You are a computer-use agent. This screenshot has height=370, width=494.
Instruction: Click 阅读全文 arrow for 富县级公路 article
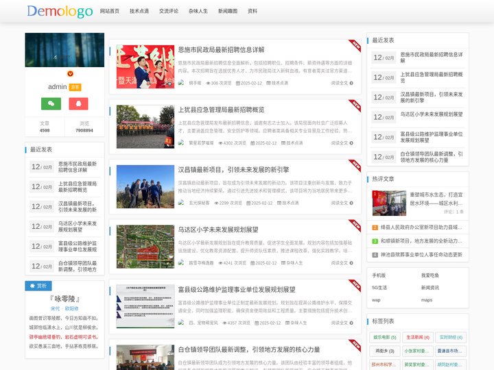342,323
